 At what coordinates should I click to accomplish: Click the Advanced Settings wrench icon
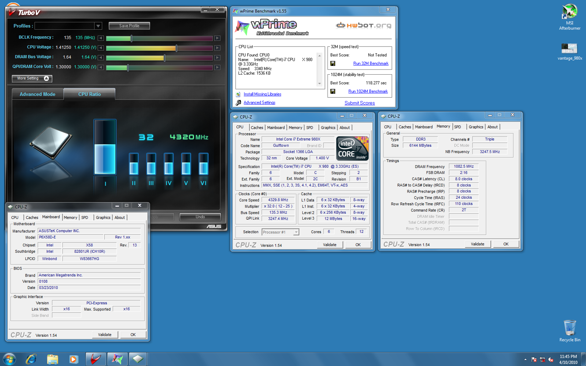[238, 103]
